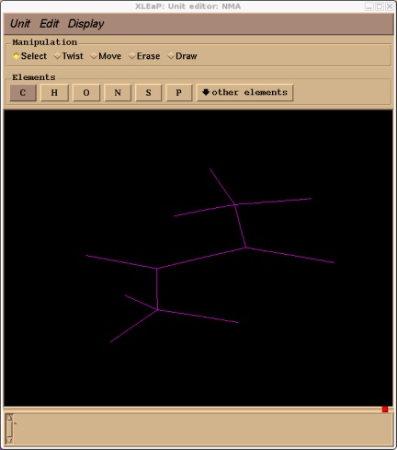This screenshot has width=397, height=450.
Task: Enable the Select manipulation mode
Action: tap(30, 56)
